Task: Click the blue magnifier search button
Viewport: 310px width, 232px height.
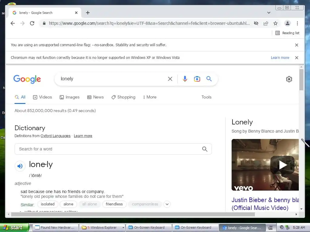Action: point(209,79)
